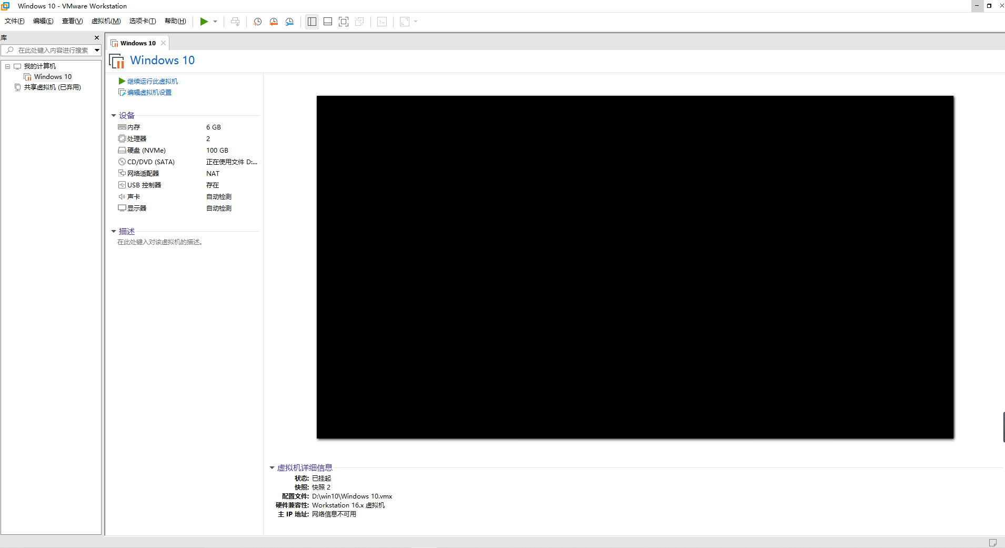Click the Workstation 16.x 虚拟机 compatibility value
This screenshot has height=548, width=1005.
pyautogui.click(x=348, y=505)
